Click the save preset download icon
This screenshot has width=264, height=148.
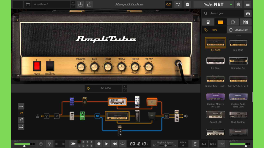pyautogui.click(x=80, y=4)
